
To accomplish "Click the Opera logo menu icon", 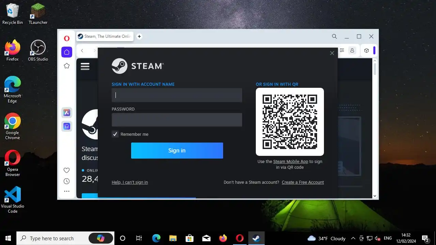I will [67, 38].
